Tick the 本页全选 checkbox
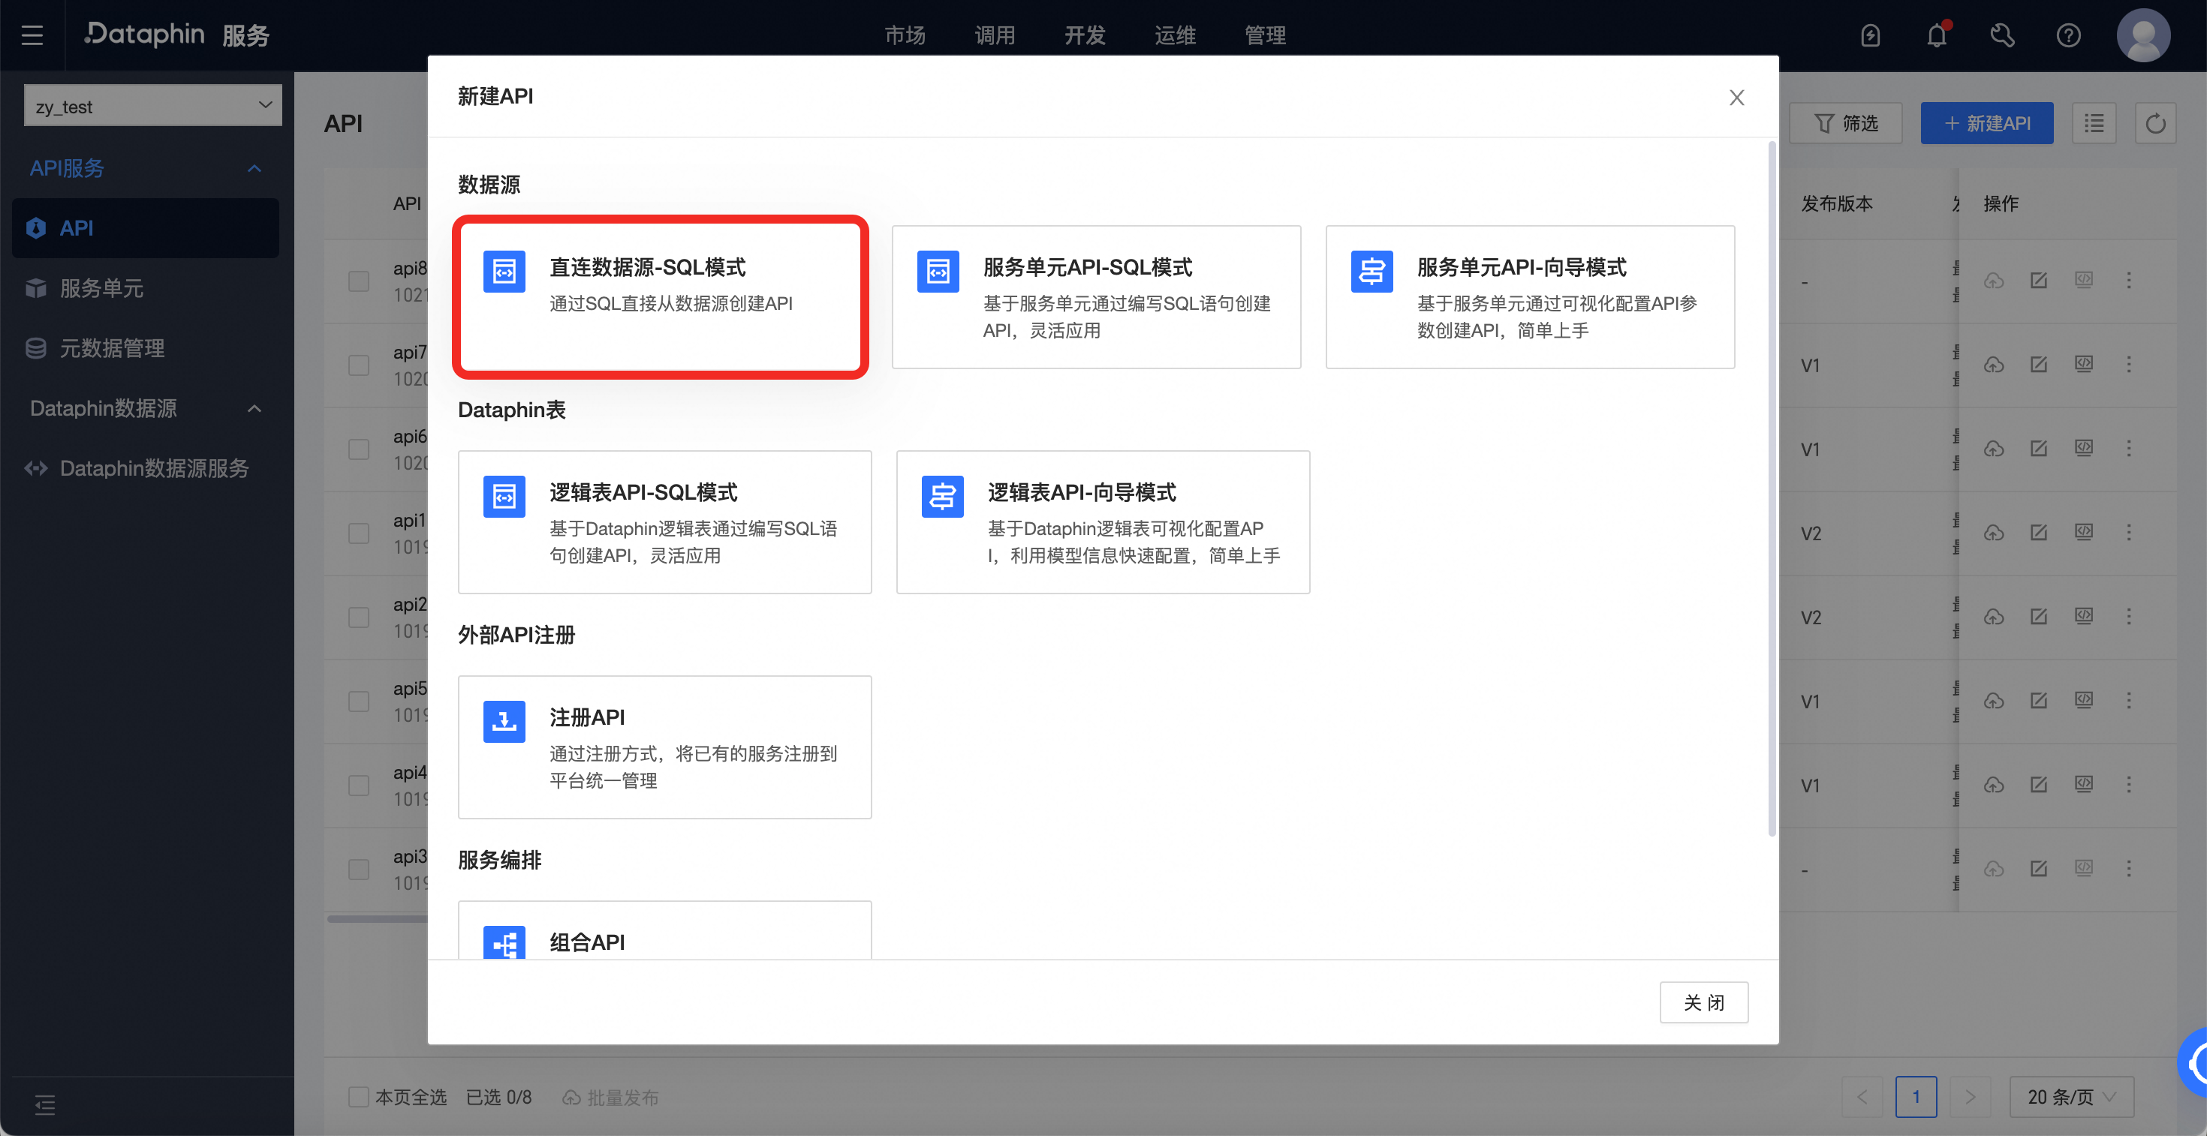This screenshot has height=1136, width=2207. click(358, 1097)
